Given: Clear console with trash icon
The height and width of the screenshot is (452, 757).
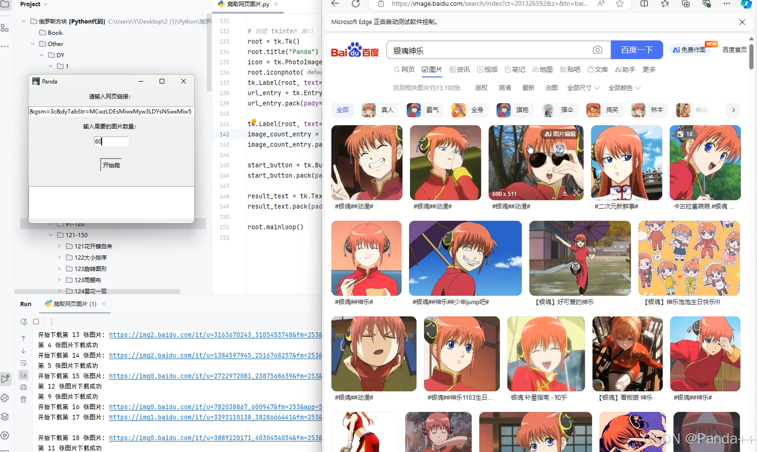Looking at the screenshot, I should coord(23,399).
